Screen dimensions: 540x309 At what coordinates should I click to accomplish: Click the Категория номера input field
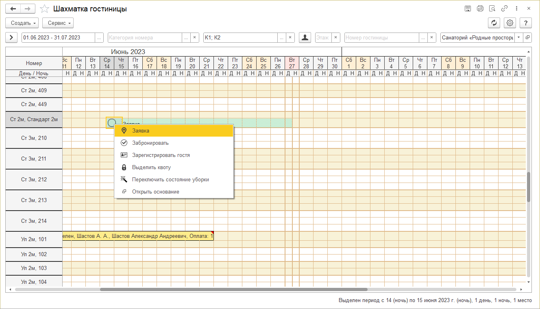[144, 37]
